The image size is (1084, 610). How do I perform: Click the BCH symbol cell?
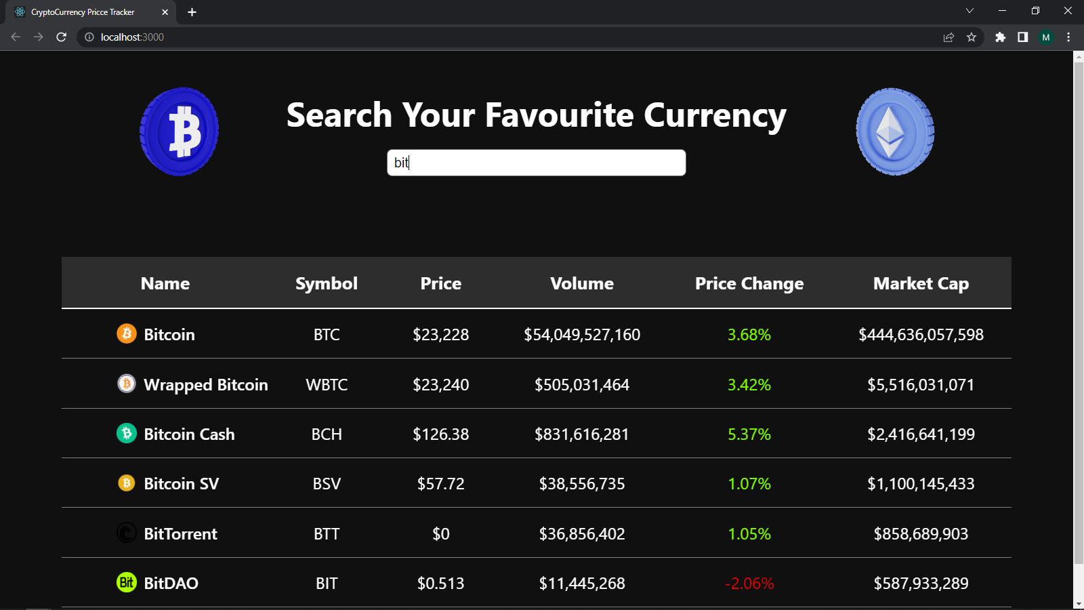[x=327, y=434]
